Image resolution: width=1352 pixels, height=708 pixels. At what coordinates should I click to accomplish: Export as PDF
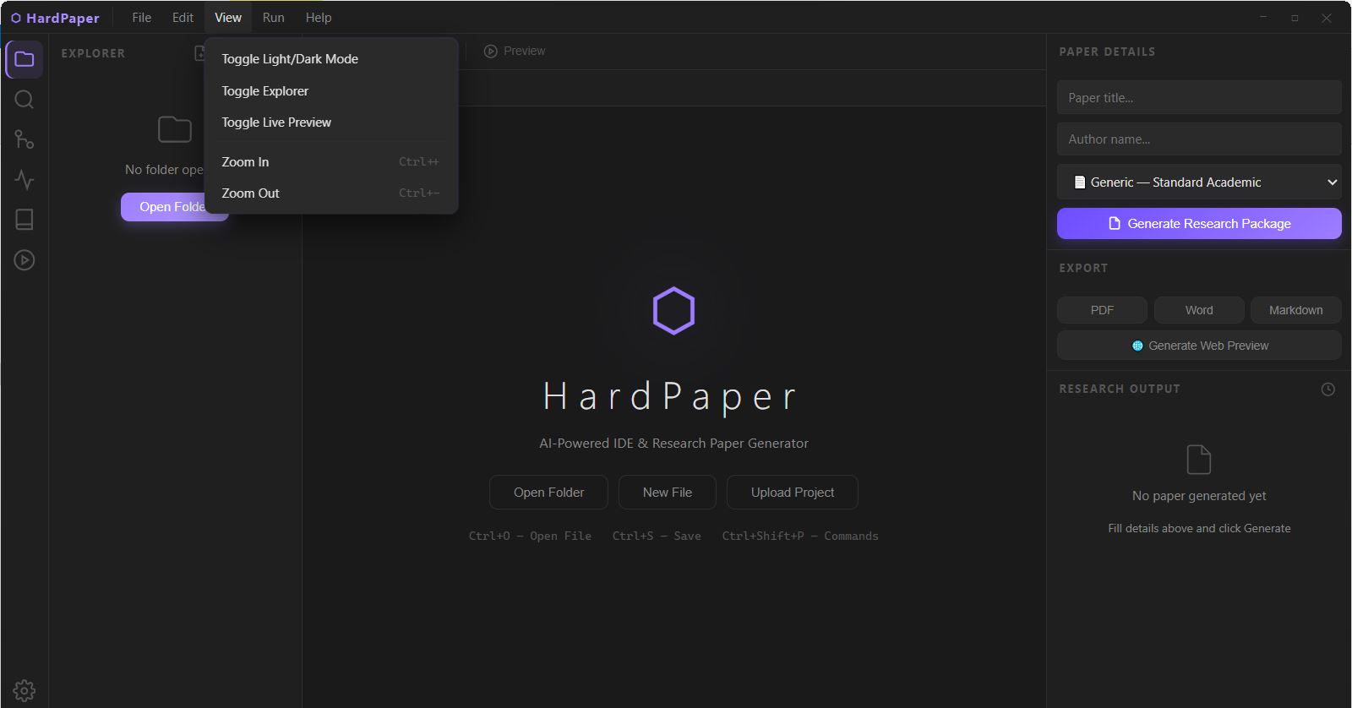pyautogui.click(x=1102, y=310)
